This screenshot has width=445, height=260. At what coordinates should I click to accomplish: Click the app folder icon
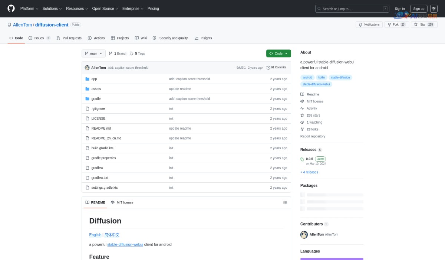point(88,79)
